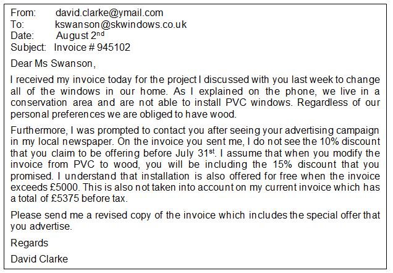The image size is (393, 273).
Task: Click the subject text Invoice # 945102
Action: pyautogui.click(x=92, y=47)
